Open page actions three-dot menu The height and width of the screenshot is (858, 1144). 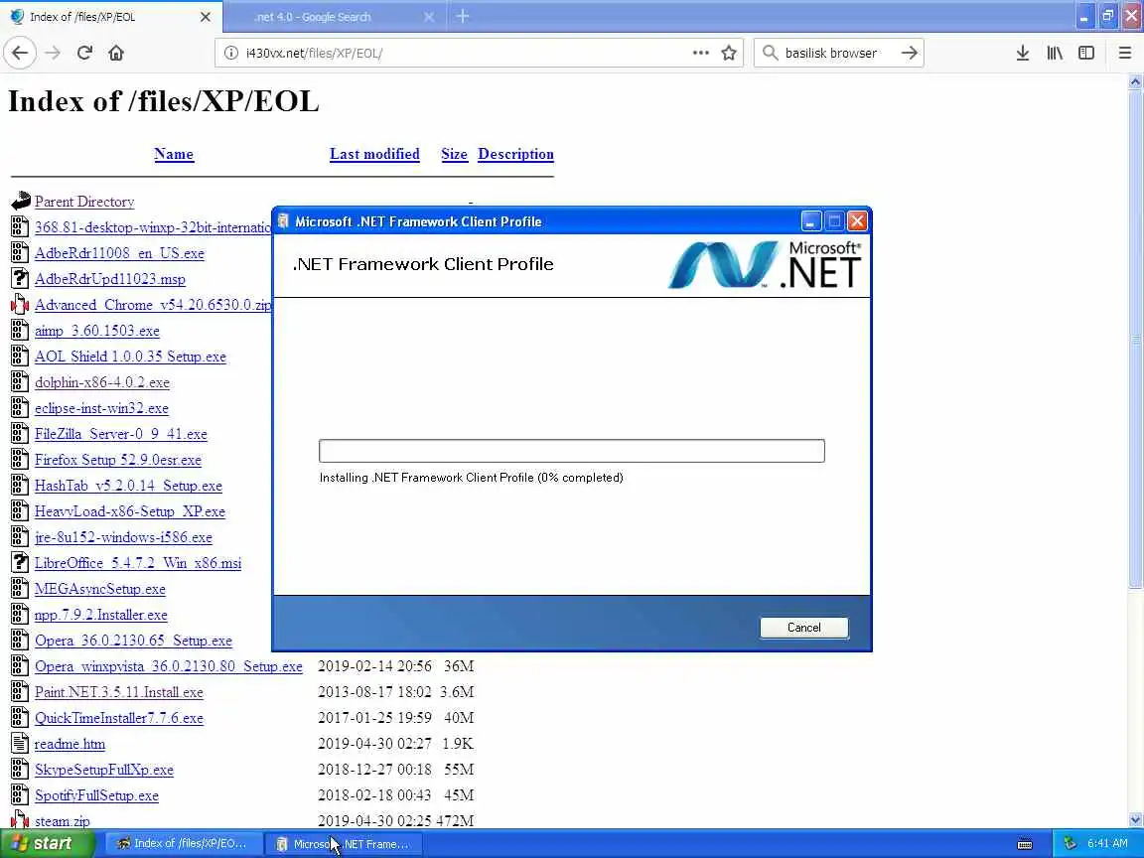pos(700,53)
